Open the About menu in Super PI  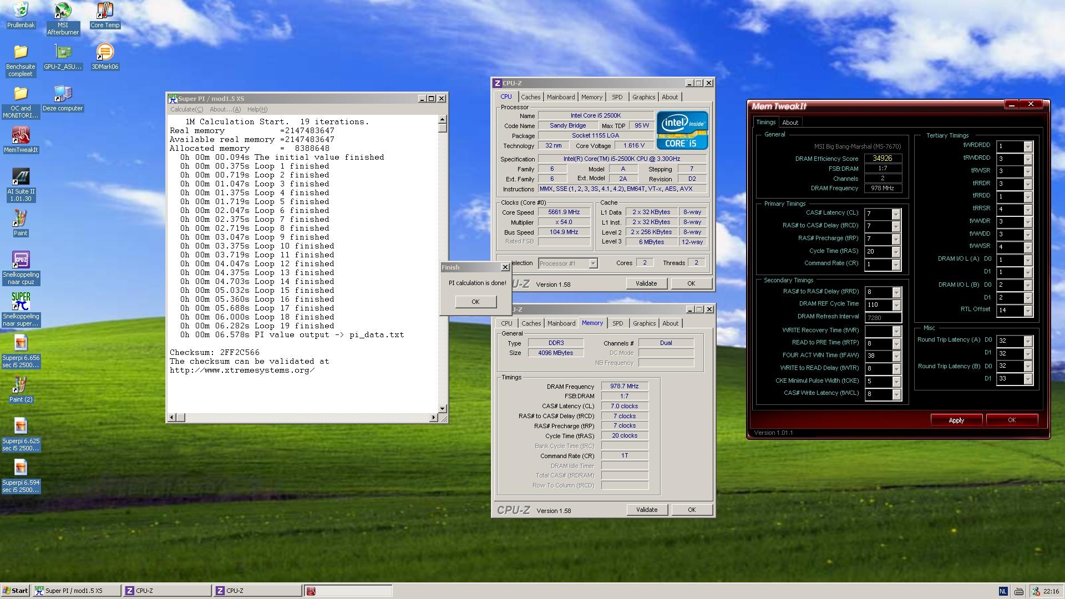pos(225,109)
